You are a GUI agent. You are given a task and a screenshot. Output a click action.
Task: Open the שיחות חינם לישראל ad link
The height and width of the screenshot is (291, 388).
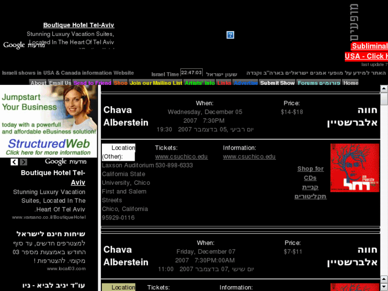tap(51, 234)
